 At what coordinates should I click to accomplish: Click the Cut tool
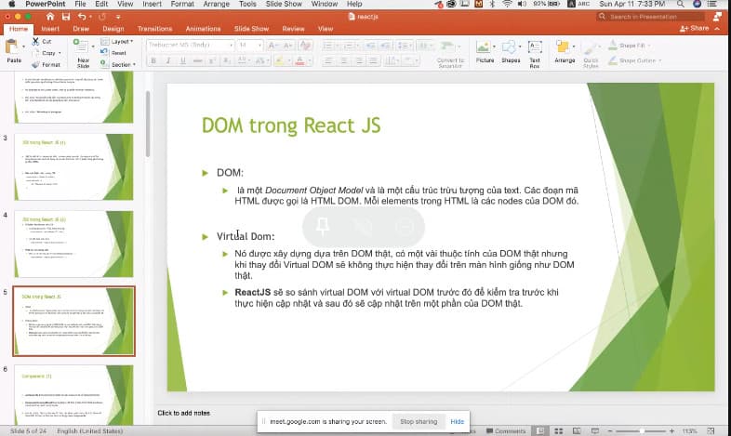tap(42, 42)
